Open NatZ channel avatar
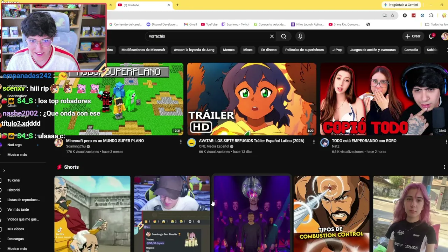 pos(324,142)
